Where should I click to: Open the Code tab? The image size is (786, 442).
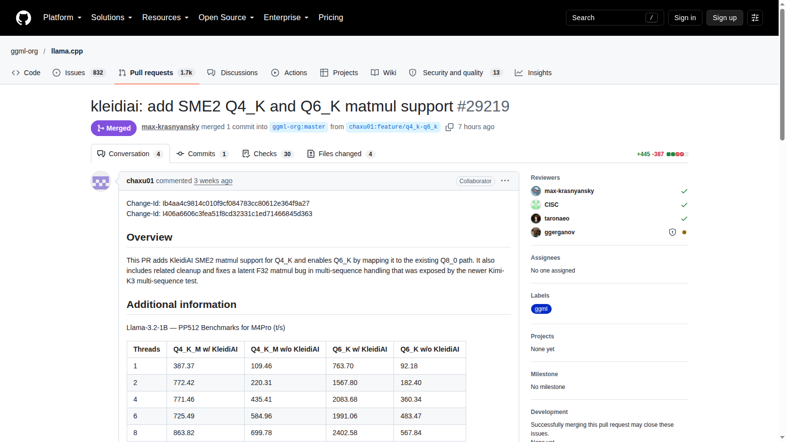click(x=26, y=73)
